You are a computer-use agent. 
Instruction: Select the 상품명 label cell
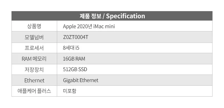34,26
